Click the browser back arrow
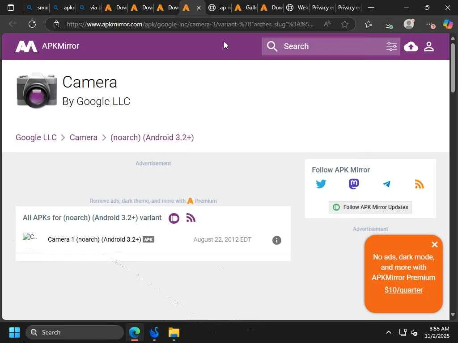458x343 pixels. tap(13, 24)
